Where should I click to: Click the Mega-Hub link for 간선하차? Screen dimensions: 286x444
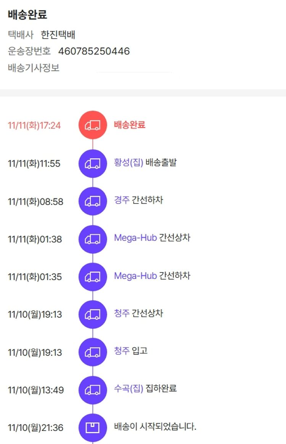tap(135, 276)
